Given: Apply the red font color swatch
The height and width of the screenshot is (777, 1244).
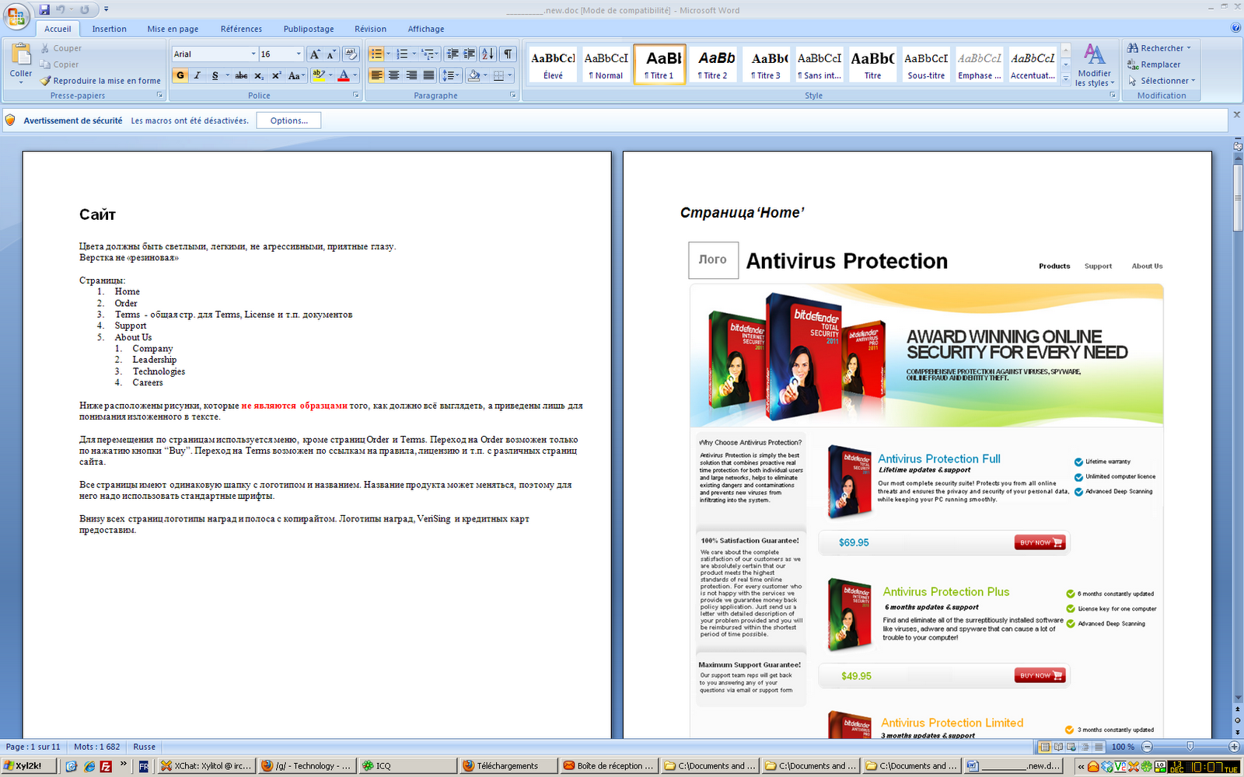Looking at the screenshot, I should [x=344, y=75].
